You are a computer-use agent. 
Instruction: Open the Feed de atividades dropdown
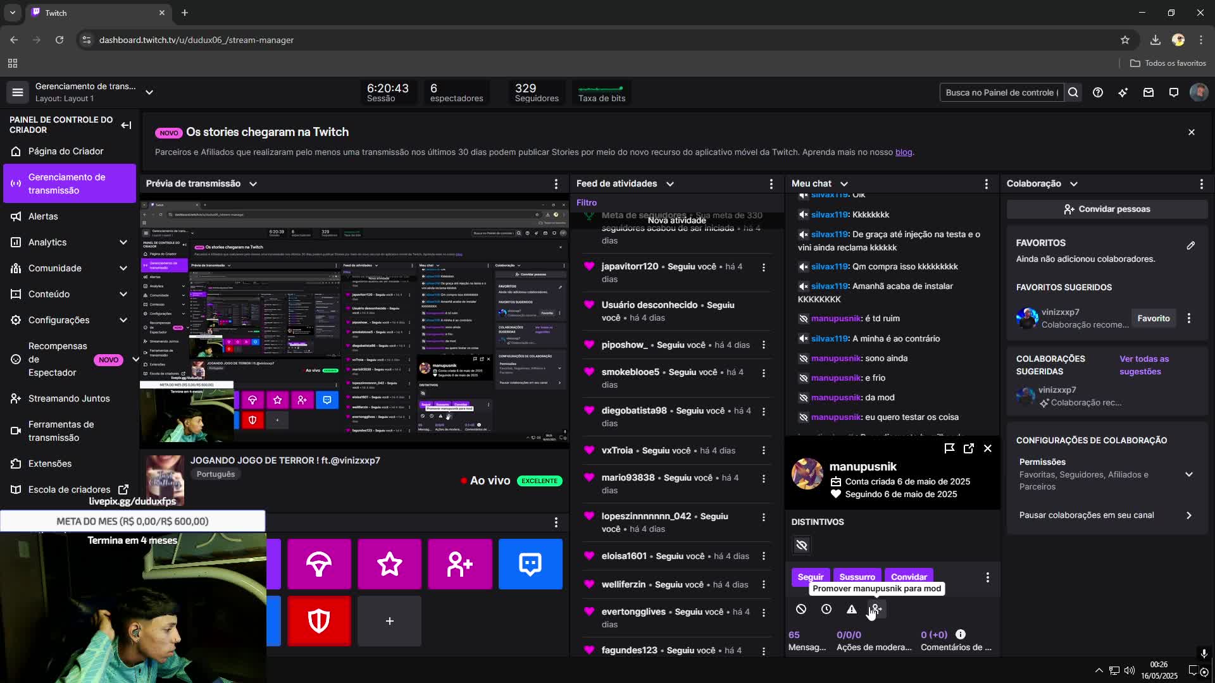coord(670,184)
